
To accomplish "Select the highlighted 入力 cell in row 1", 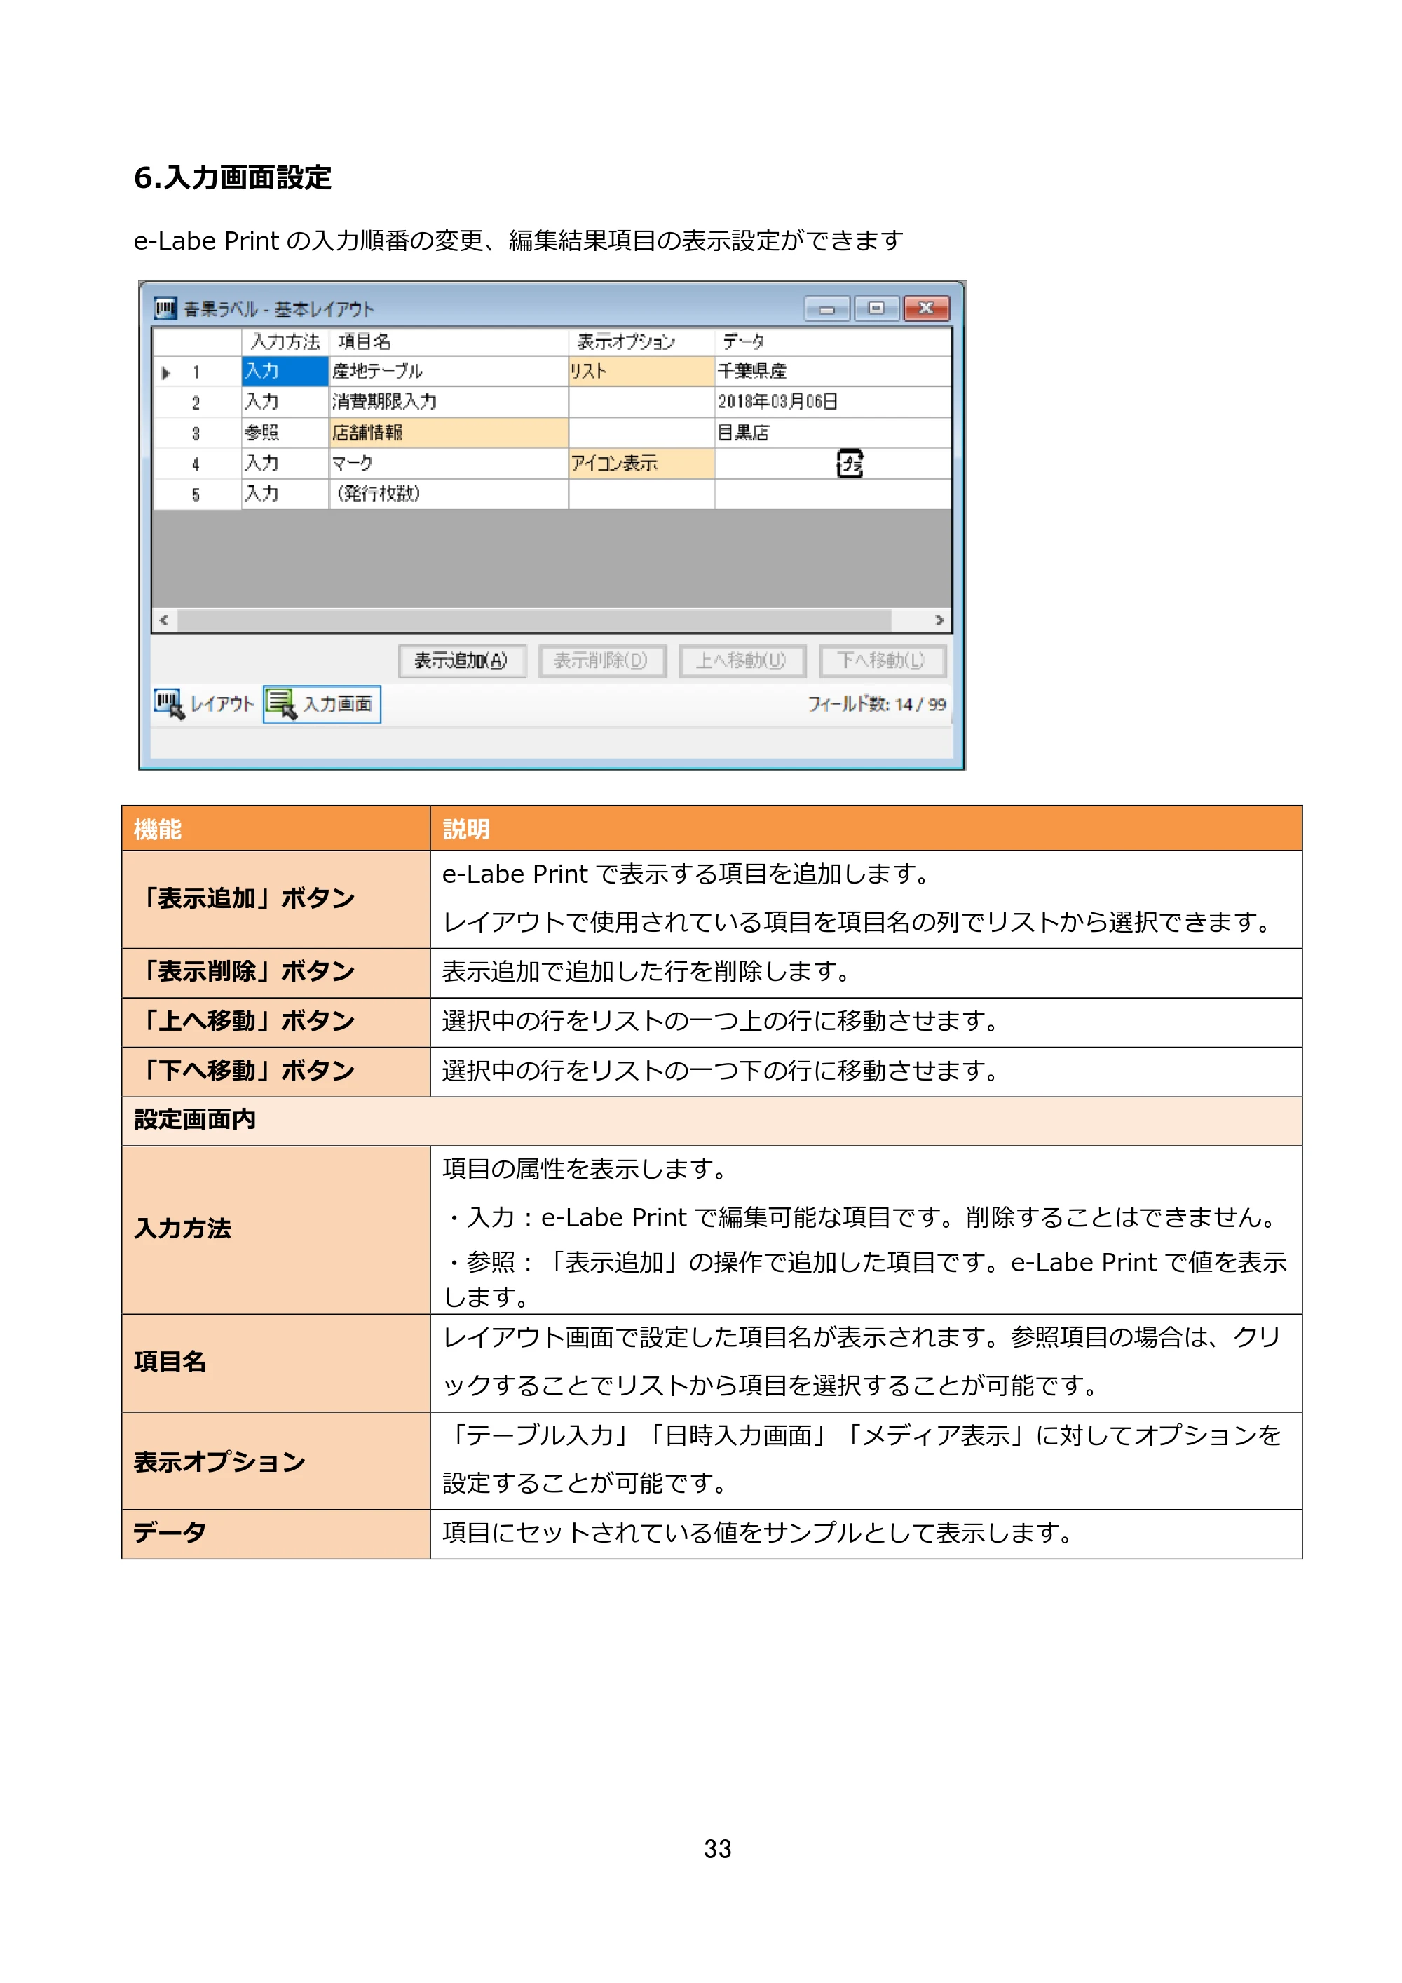I will 286,372.
